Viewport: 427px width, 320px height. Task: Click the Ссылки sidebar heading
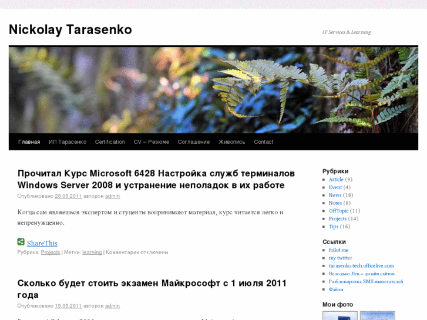[x=334, y=242]
